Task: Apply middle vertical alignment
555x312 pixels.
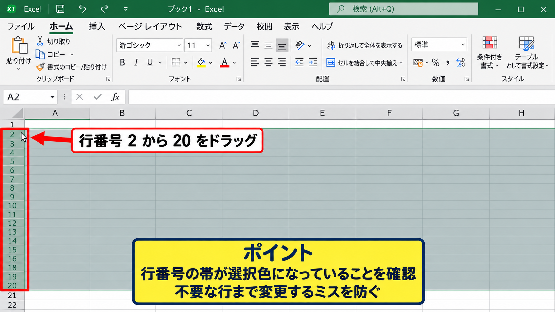Action: coord(268,45)
